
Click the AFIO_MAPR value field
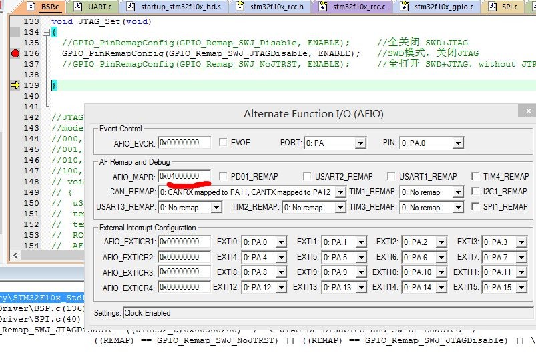(184, 176)
